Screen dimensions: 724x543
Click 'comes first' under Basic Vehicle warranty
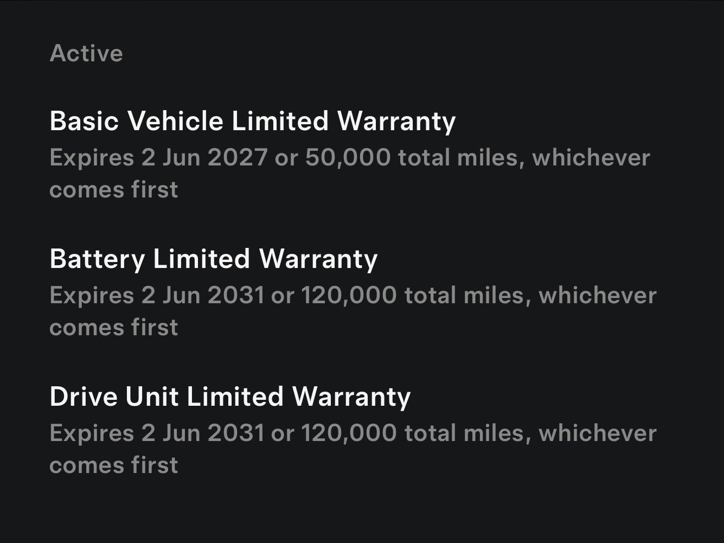pos(113,190)
